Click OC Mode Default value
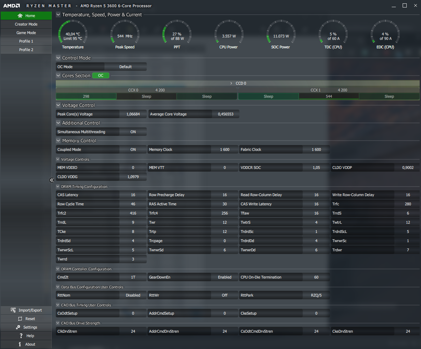 pos(126,67)
